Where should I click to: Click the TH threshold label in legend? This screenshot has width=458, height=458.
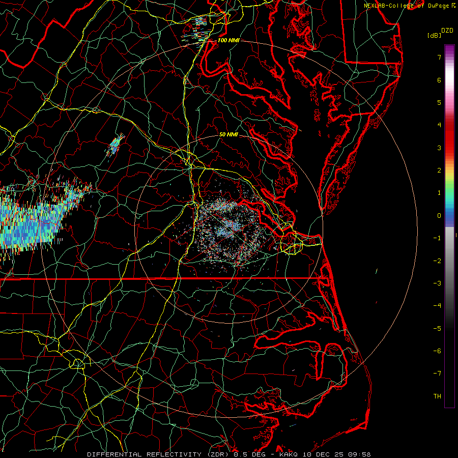pos(437,396)
